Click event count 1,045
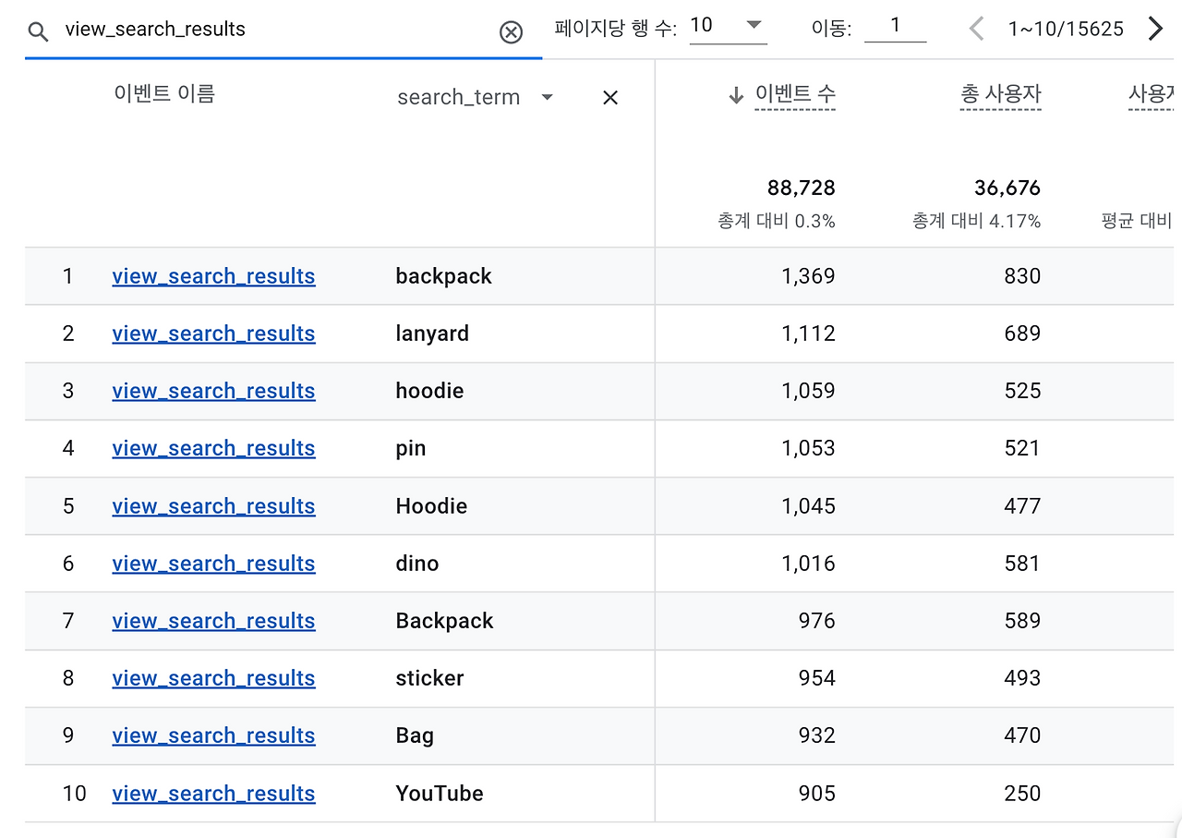Viewport: 1182px width, 838px height. pos(808,506)
